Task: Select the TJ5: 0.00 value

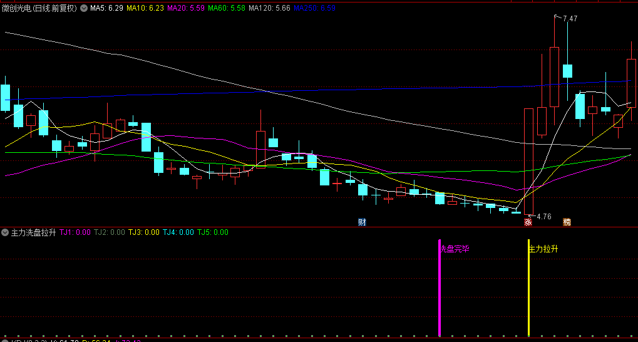Action: point(213,232)
